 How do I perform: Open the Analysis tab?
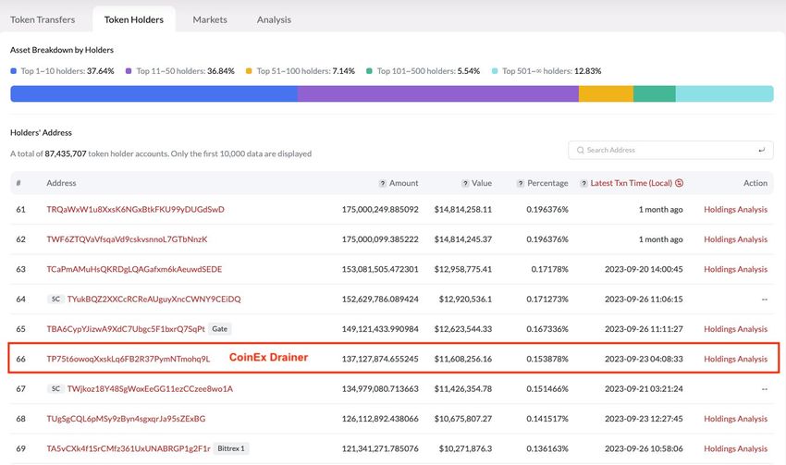(274, 19)
